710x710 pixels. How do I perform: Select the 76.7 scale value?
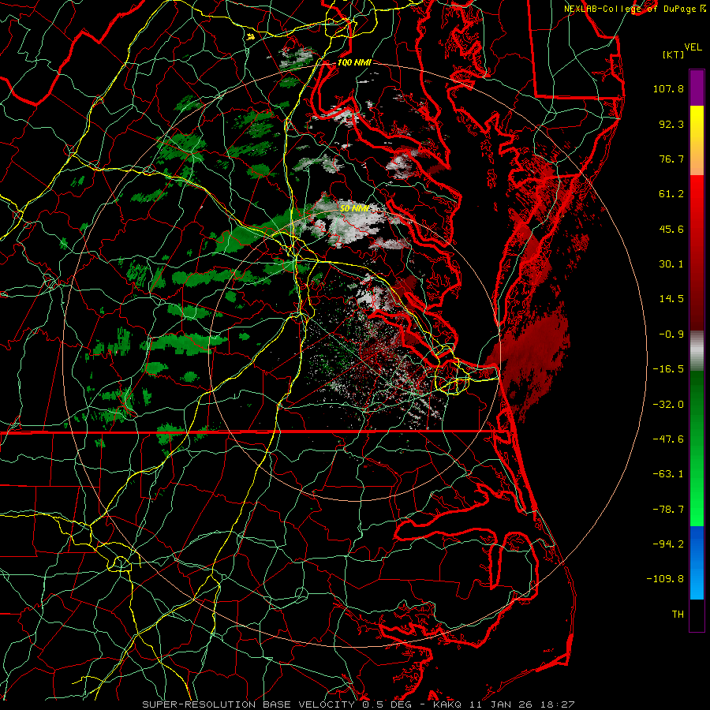(671, 159)
